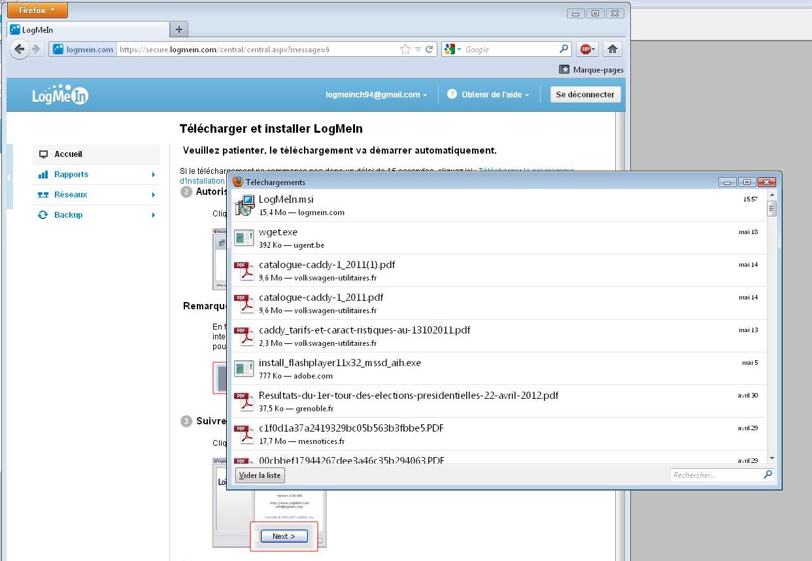Open Rapports in the left sidebar
Viewport: 812px width, 561px height.
coord(96,175)
